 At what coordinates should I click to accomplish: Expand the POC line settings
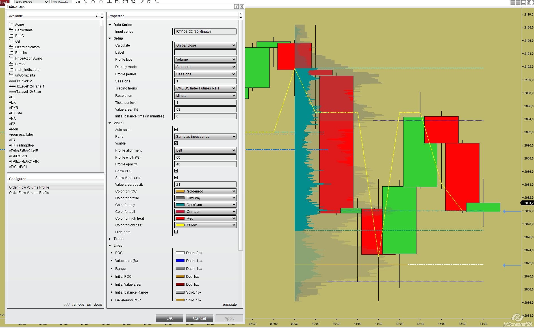pyautogui.click(x=112, y=253)
